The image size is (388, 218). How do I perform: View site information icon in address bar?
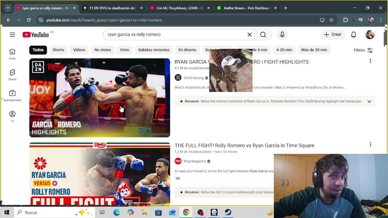point(41,20)
